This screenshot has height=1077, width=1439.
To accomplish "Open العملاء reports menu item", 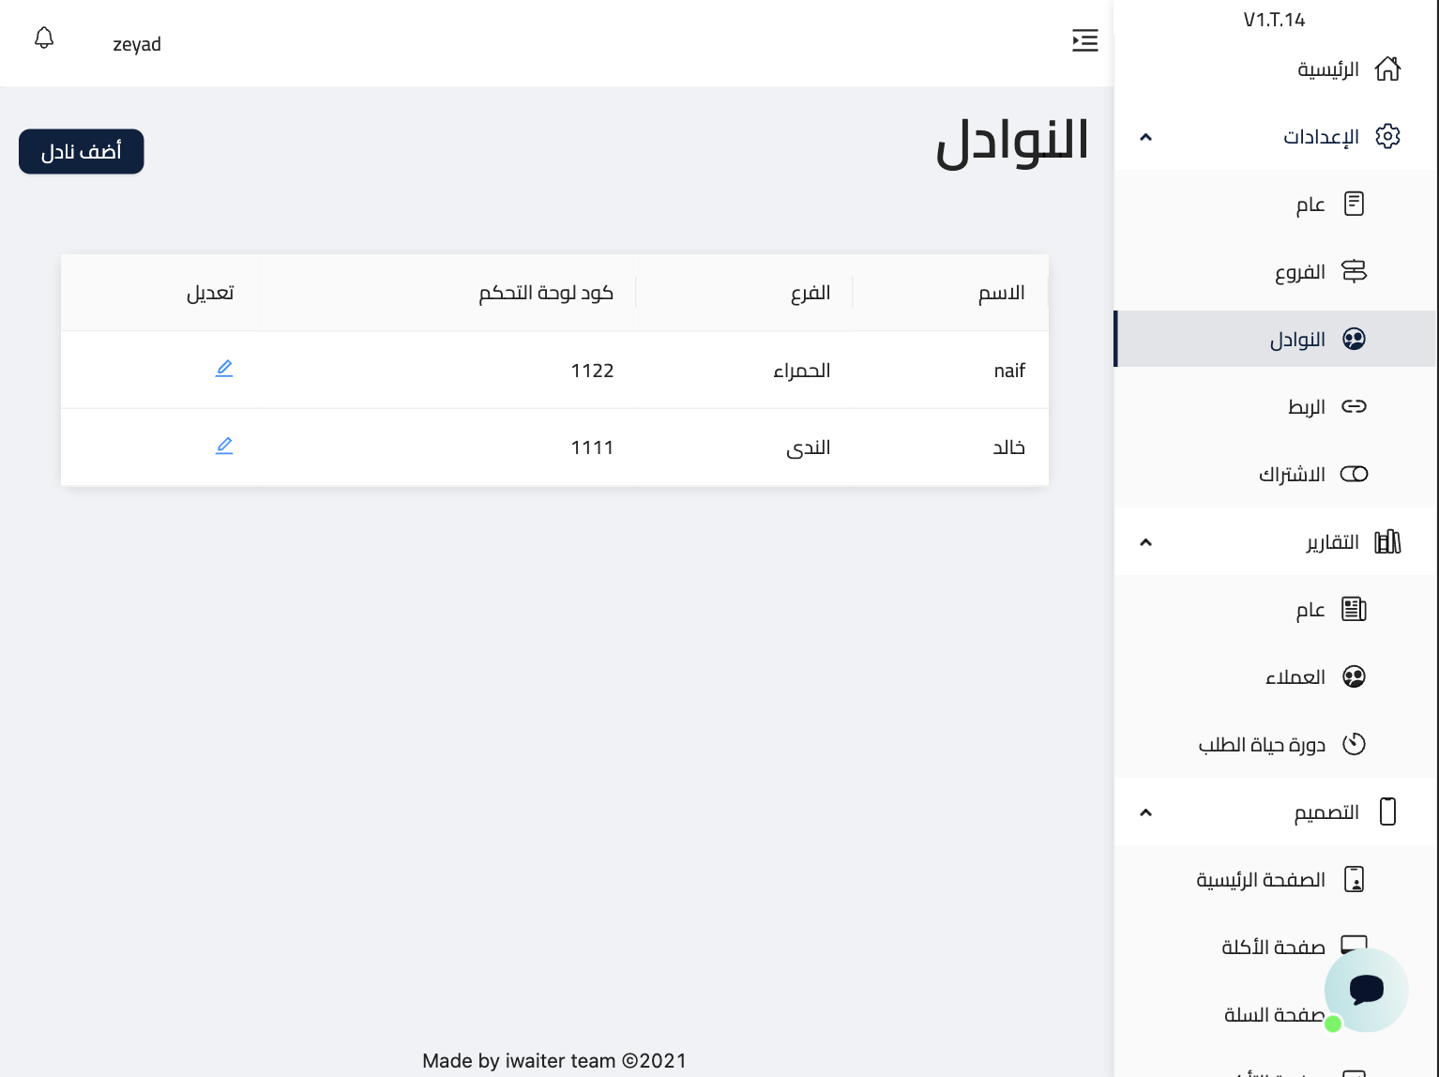I will coord(1295,677).
